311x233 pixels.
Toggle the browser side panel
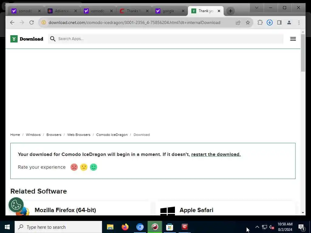279,22
